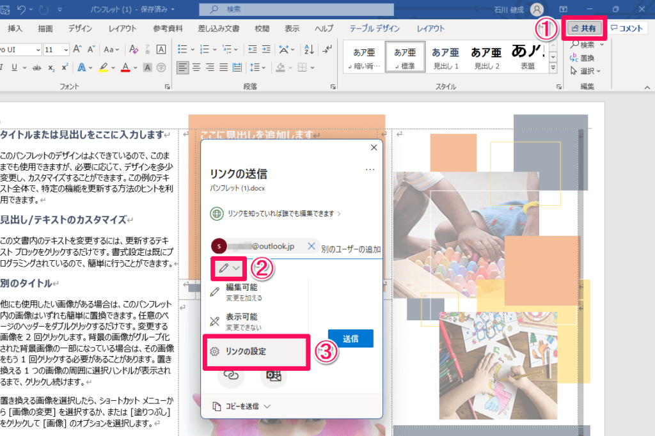Select 見出し 1 style thumbnail
Image resolution: width=655 pixels, height=436 pixels.
[446, 57]
